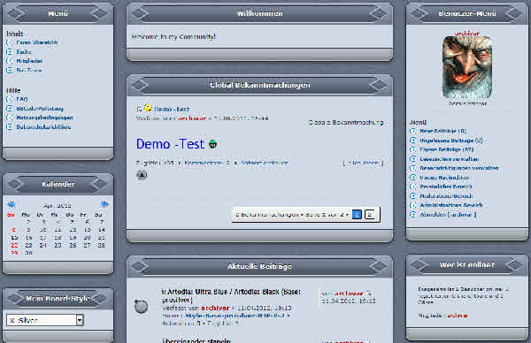Open BBCode-Anleitung help link
Image resolution: width=531 pixels, height=343 pixels.
40,109
